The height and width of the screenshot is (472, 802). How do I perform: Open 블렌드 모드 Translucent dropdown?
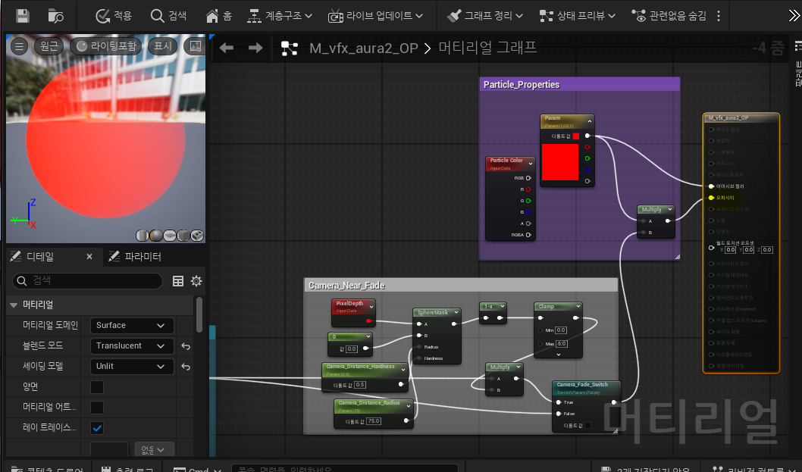click(132, 346)
